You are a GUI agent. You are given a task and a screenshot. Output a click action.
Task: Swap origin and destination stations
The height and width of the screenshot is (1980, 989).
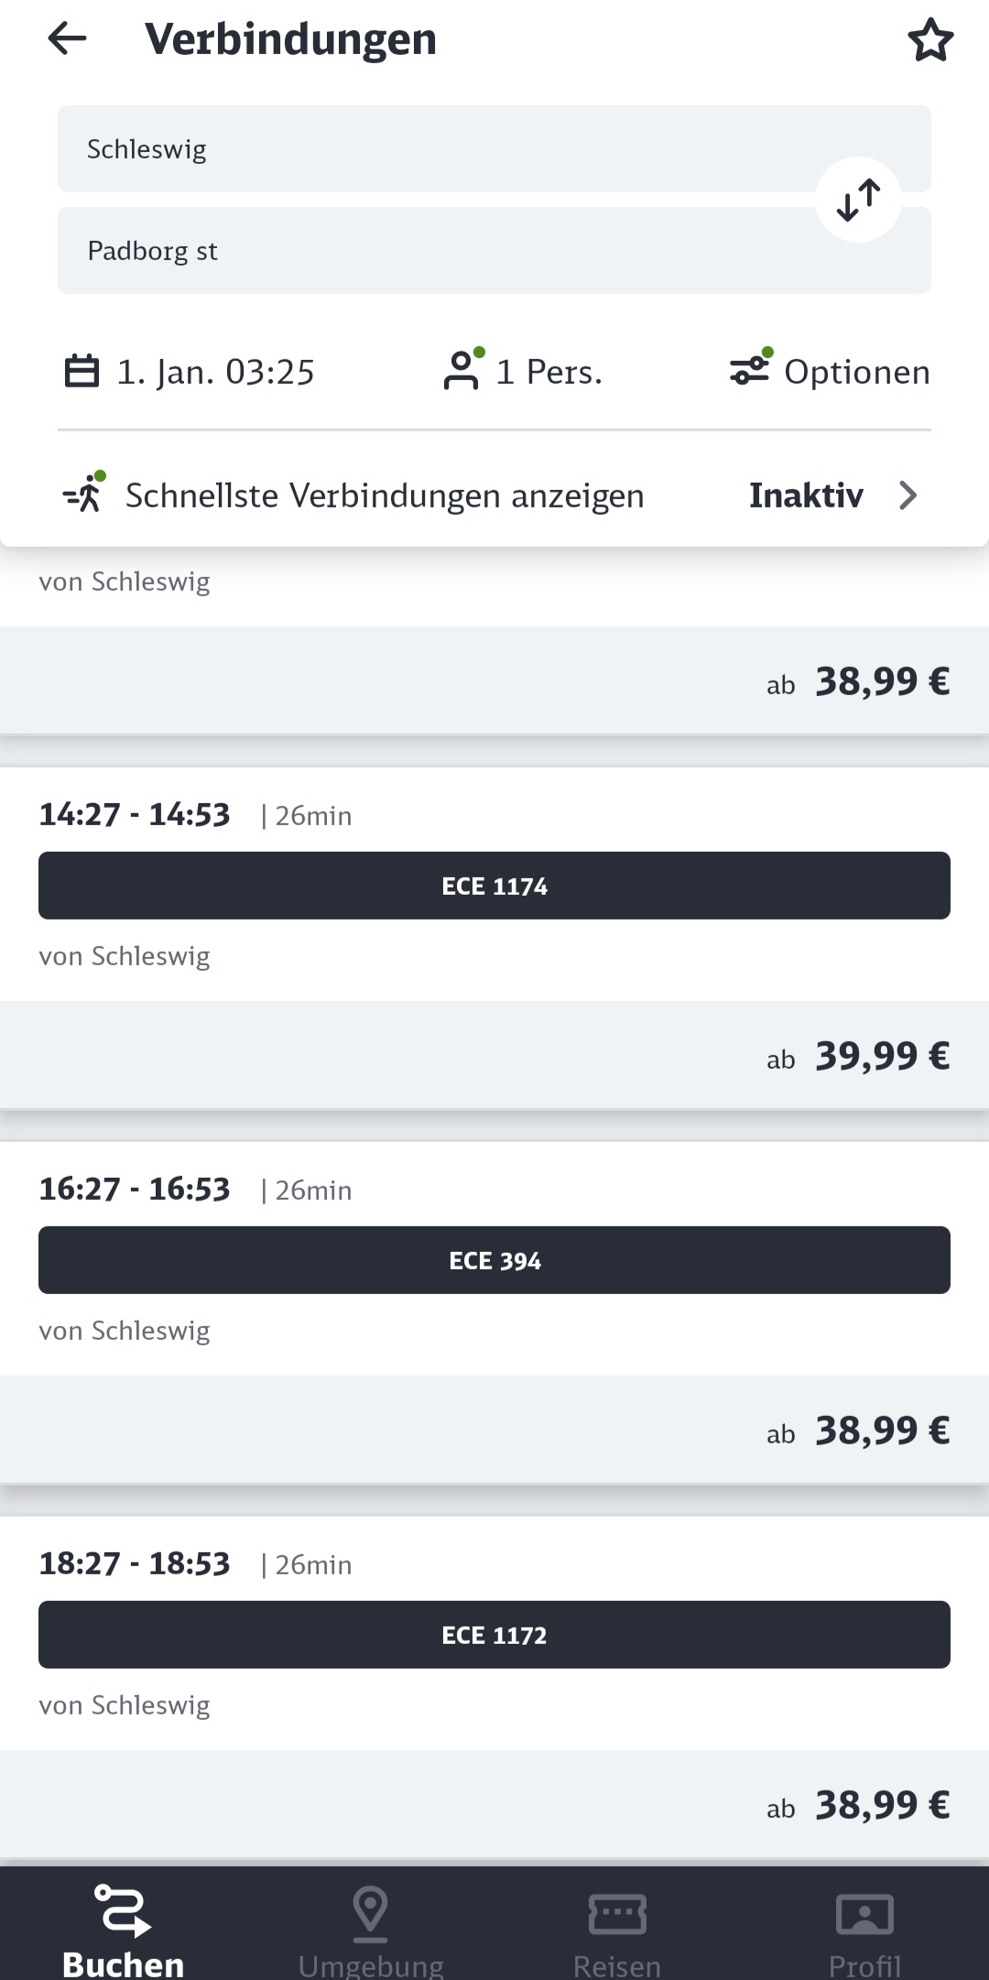point(858,201)
